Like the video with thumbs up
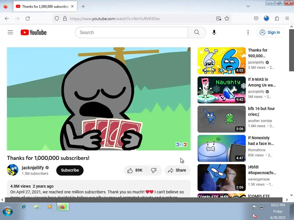The image size is (294, 220). click(135, 170)
